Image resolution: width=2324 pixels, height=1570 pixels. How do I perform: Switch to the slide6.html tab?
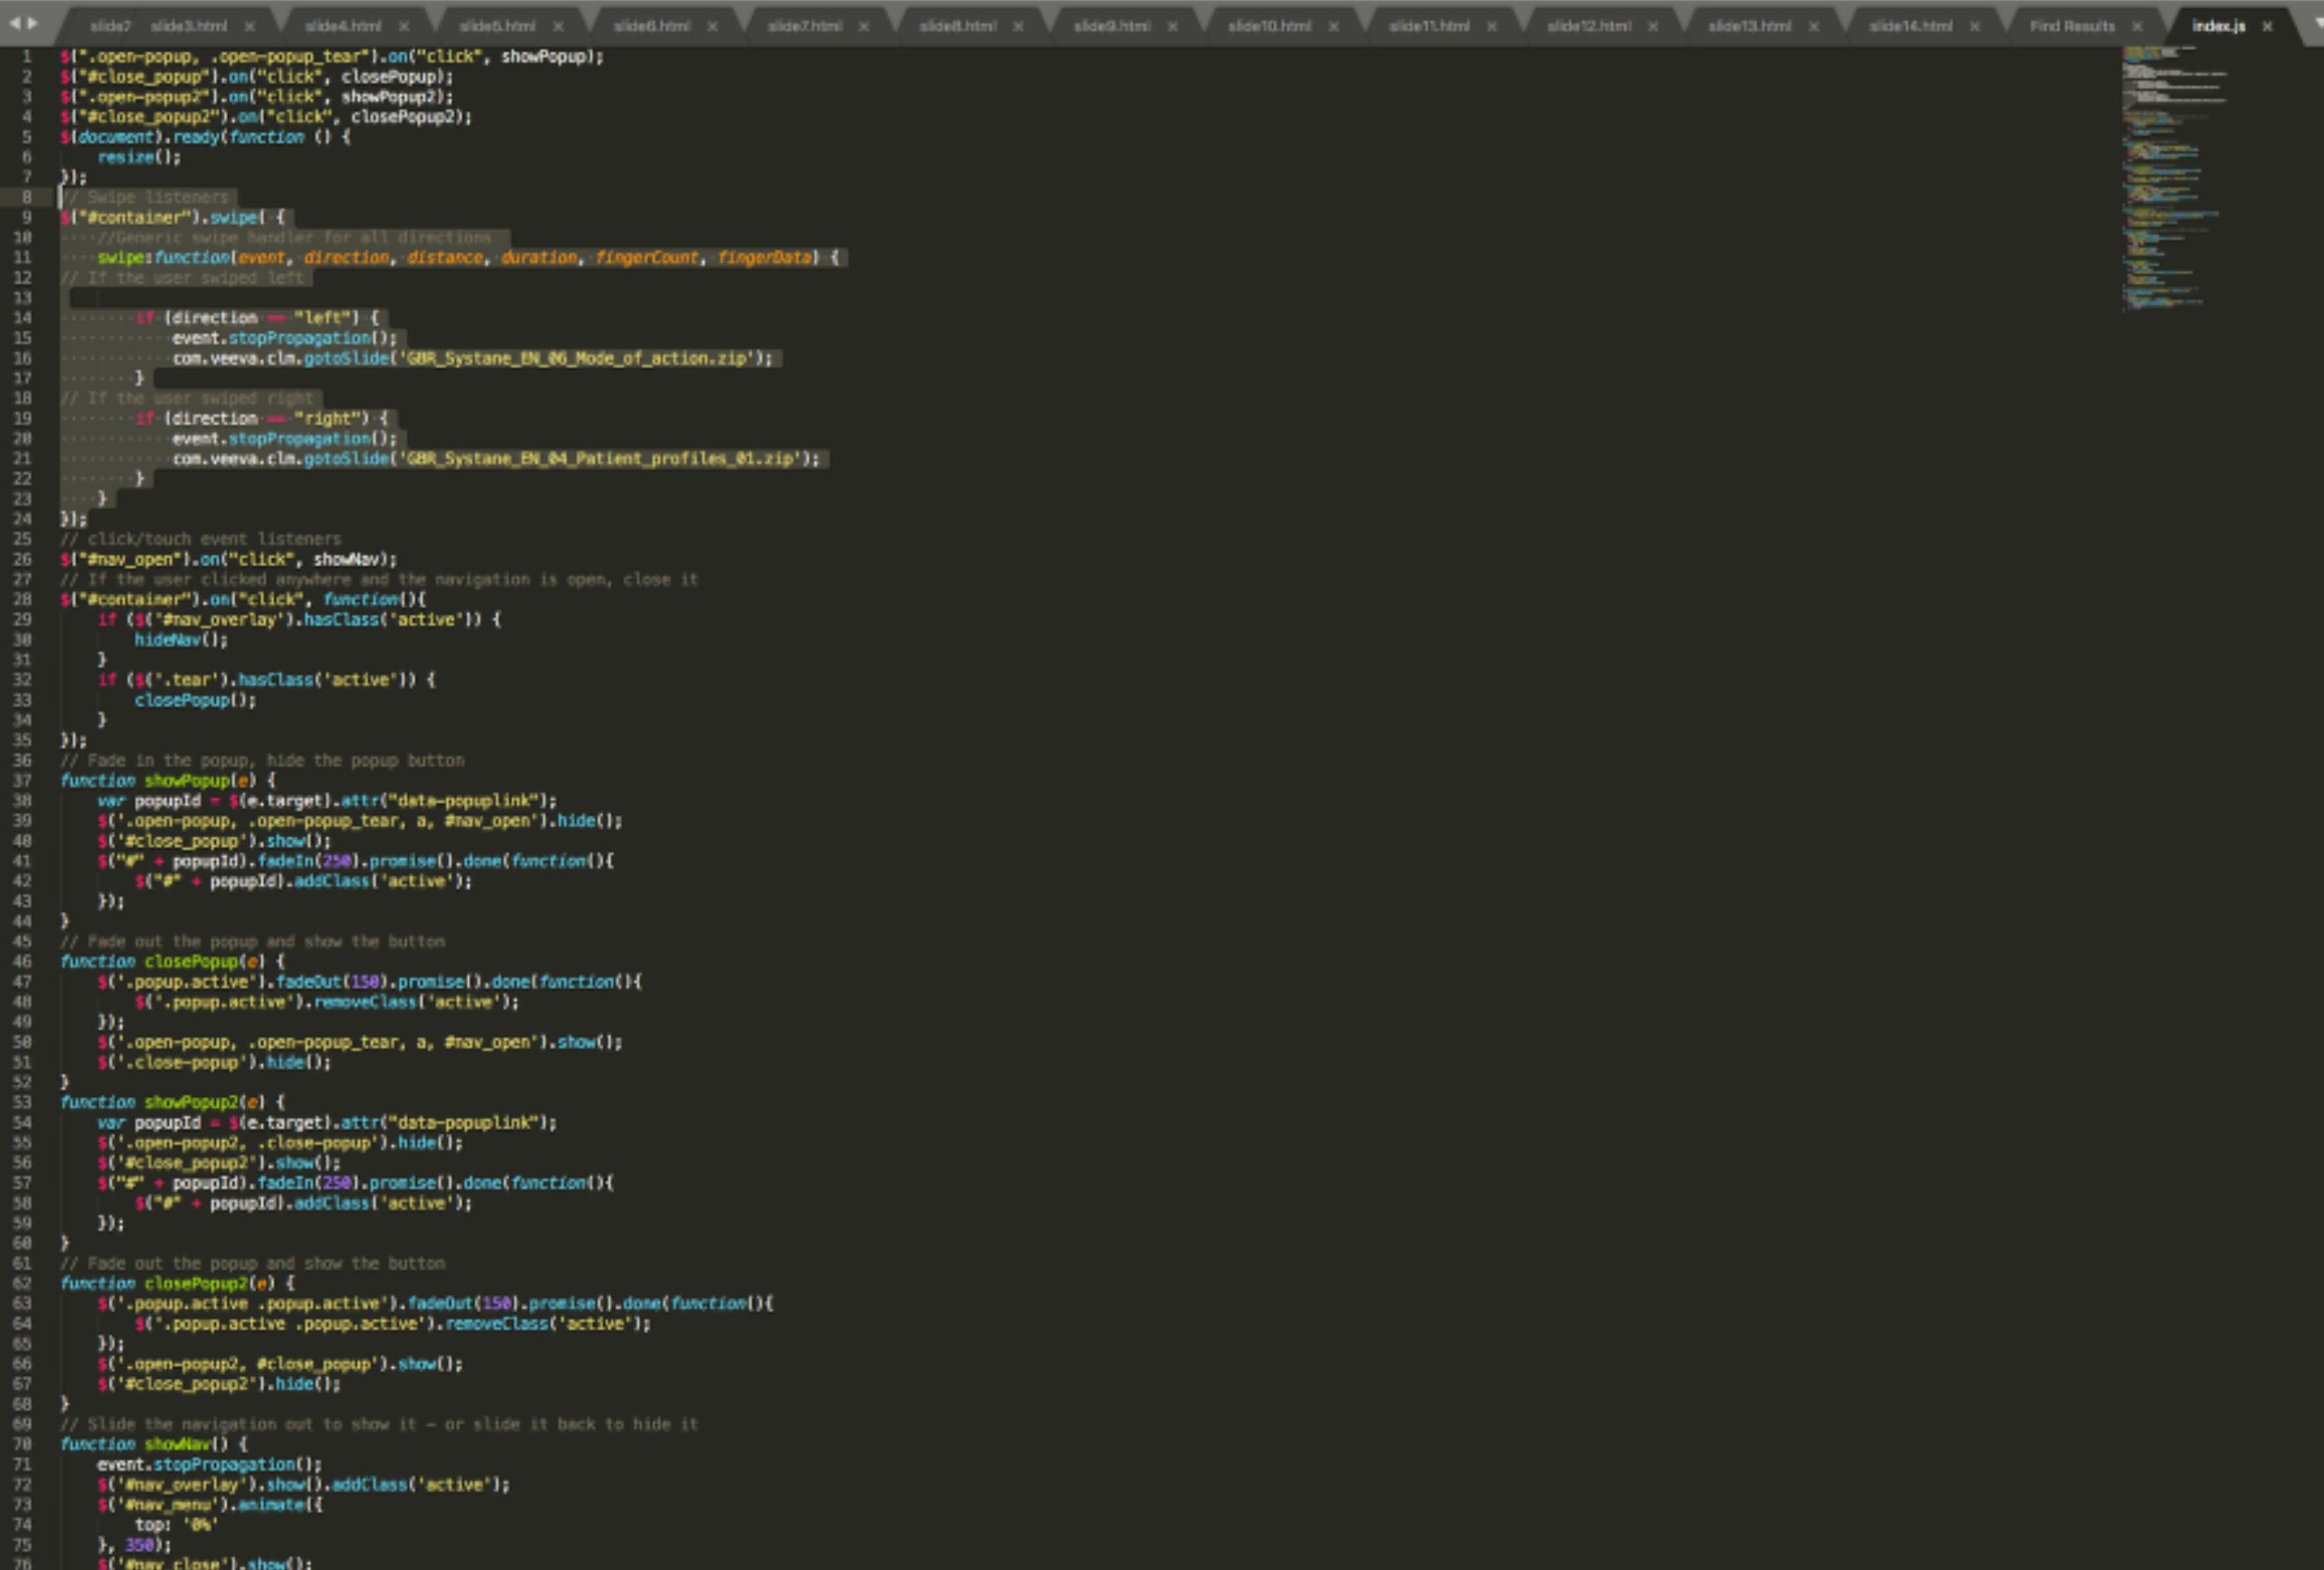point(652,26)
